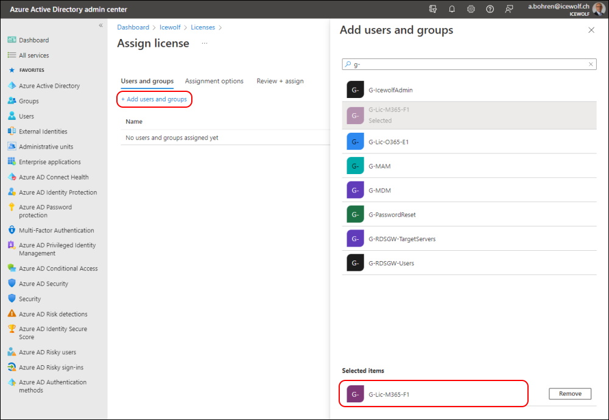The image size is (609, 420).
Task: Click Azure AD Risky sign-ins icon
Action: [x=12, y=367]
